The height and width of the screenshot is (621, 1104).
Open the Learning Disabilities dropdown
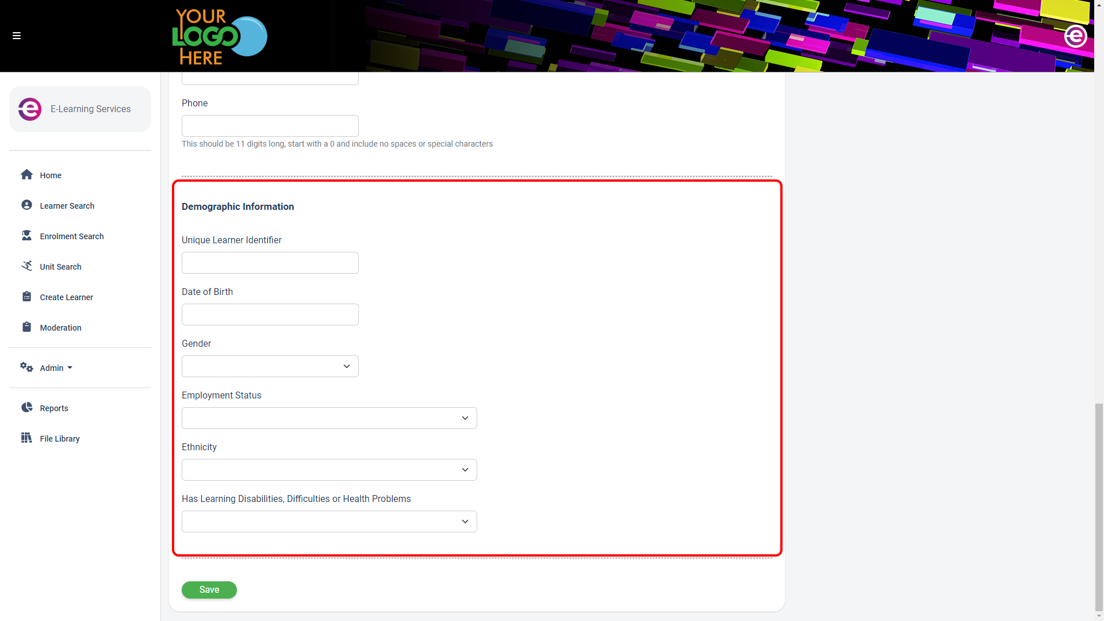pyautogui.click(x=329, y=522)
